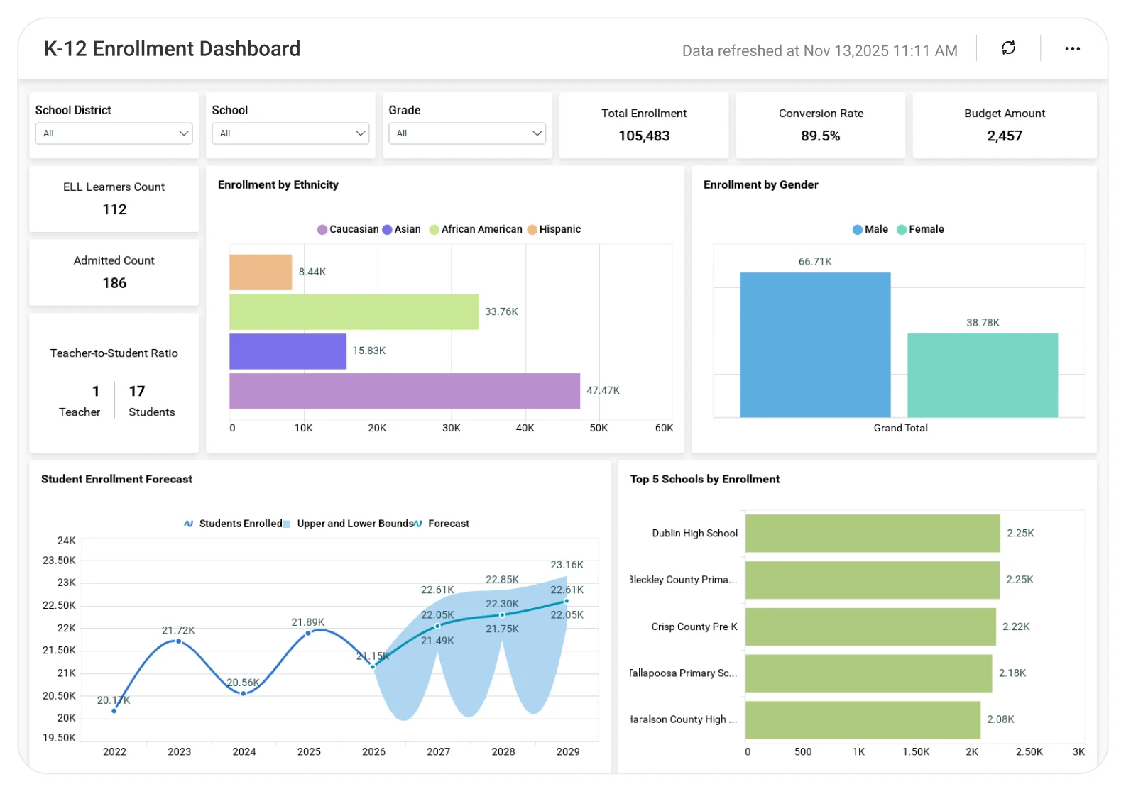The image size is (1126, 789).
Task: Click the Caucasian 47.47K bar
Action: [x=405, y=391]
